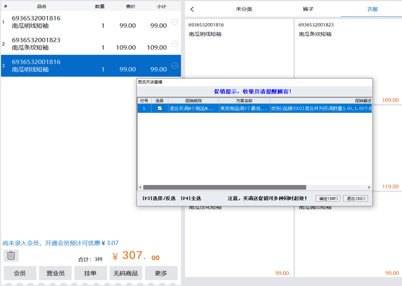The height and width of the screenshot is (286, 402).
Task: Remove 南瓜条纹短袖 row using minus icon
Action: (x=175, y=44)
